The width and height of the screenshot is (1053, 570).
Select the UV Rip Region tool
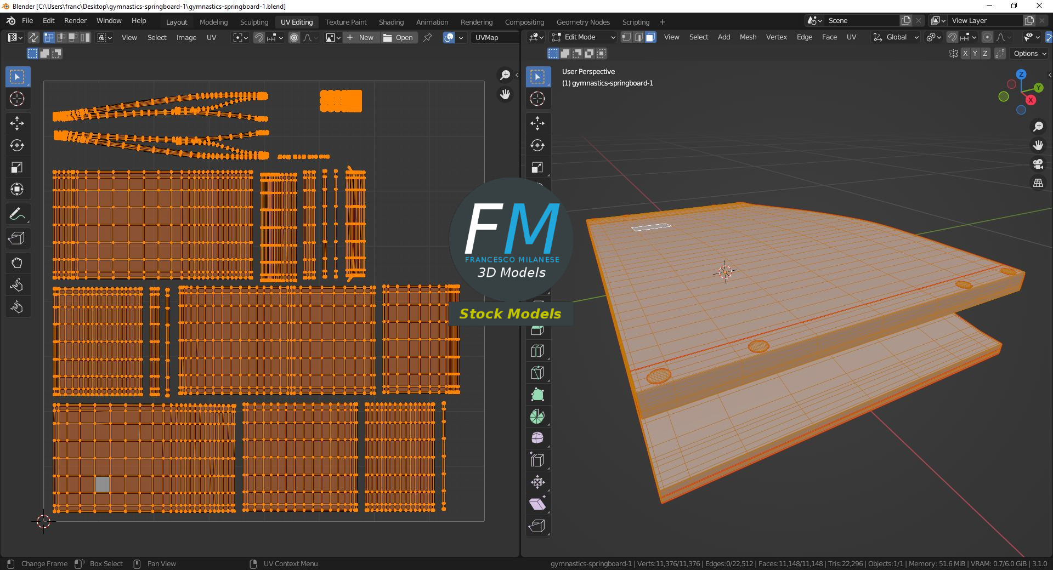pyautogui.click(x=18, y=238)
